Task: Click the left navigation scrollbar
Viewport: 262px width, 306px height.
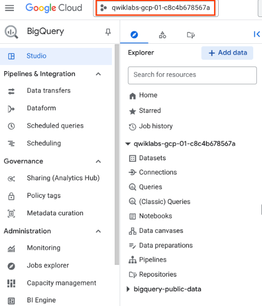Action: click(x=117, y=154)
